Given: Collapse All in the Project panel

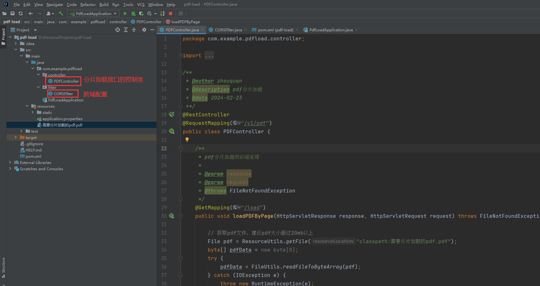Looking at the screenshot, I should (x=134, y=30).
